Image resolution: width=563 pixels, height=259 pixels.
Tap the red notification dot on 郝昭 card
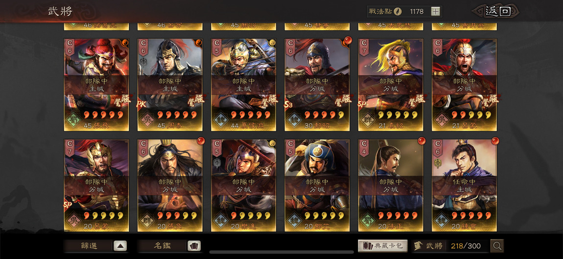click(348, 40)
